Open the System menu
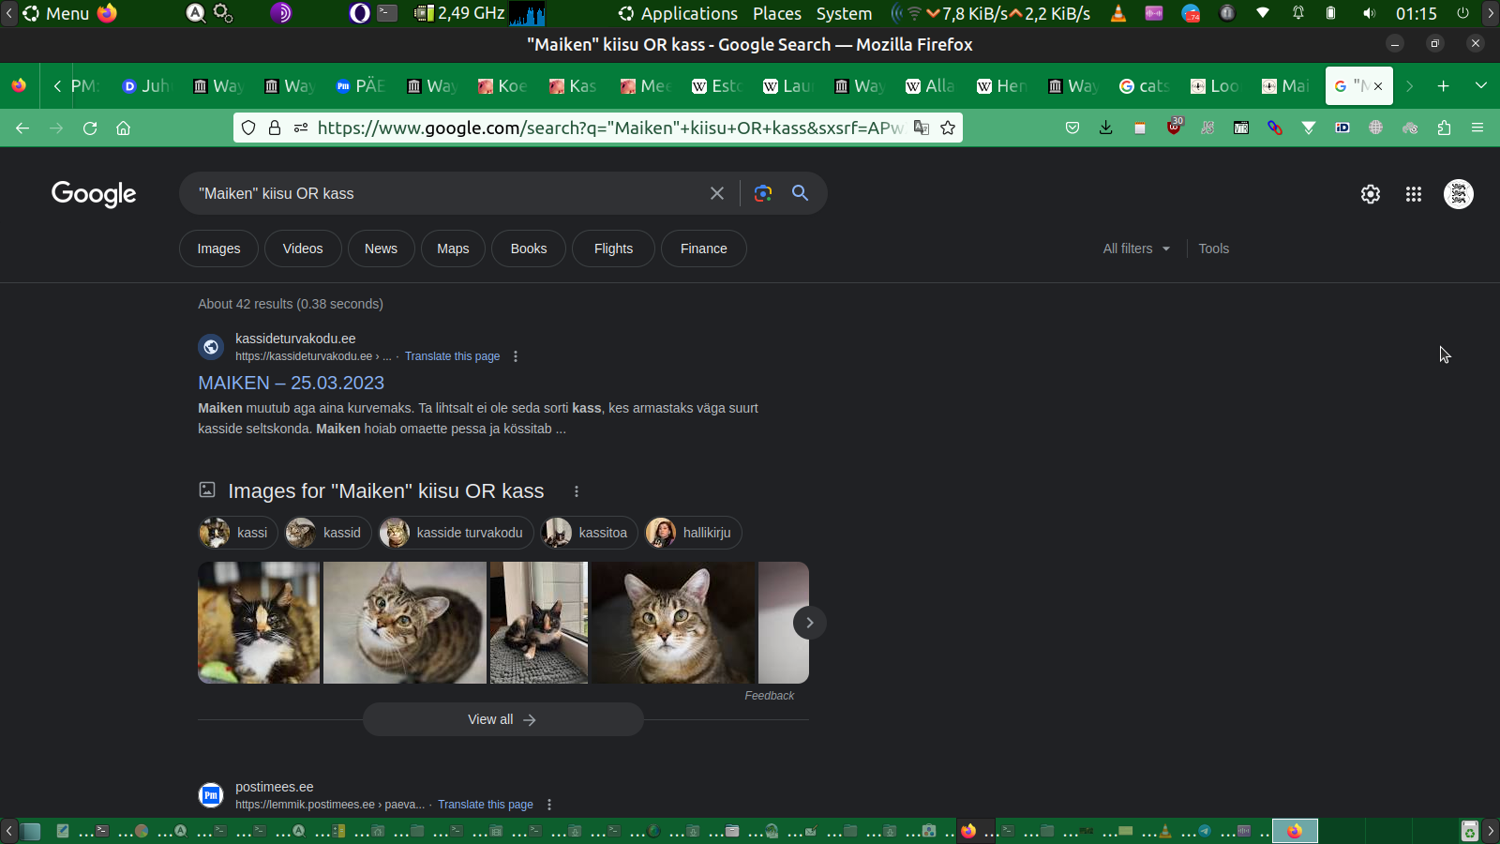Screen dimensions: 1500x844 pyautogui.click(x=844, y=13)
